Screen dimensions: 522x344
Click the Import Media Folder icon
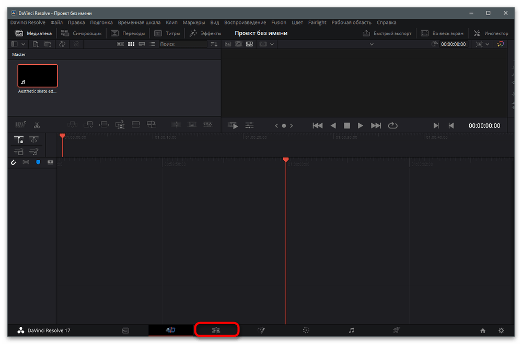48,44
